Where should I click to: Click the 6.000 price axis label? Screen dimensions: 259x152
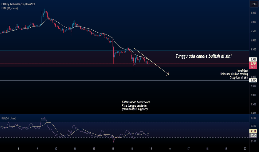[253, 22]
